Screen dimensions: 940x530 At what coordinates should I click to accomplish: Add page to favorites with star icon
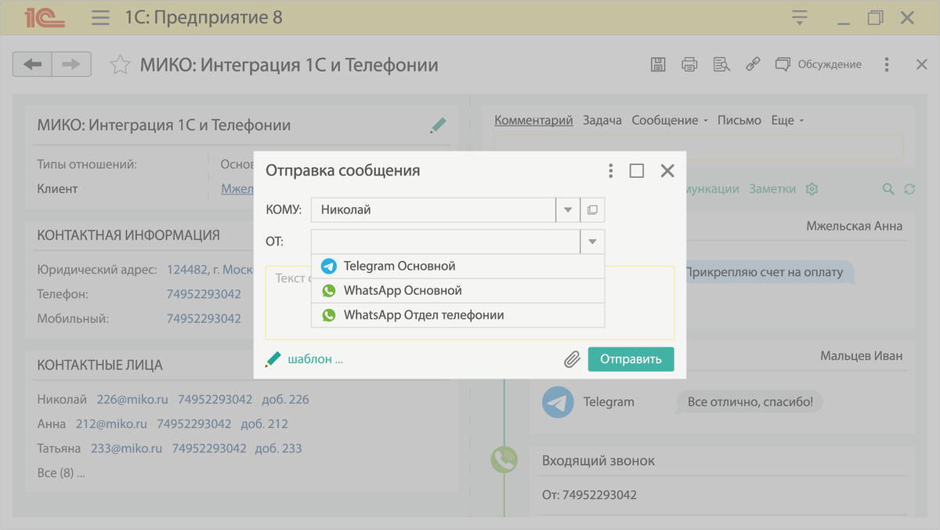click(x=119, y=65)
